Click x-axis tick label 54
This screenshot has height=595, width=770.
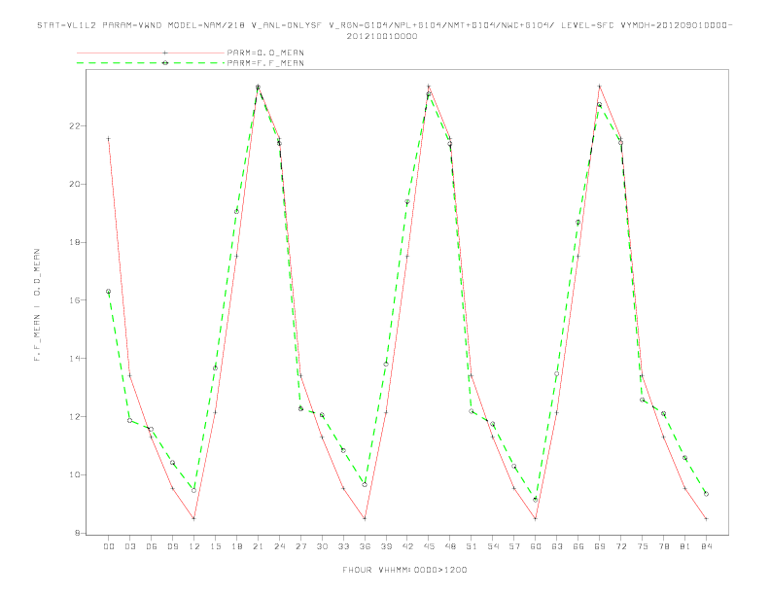[x=493, y=546]
